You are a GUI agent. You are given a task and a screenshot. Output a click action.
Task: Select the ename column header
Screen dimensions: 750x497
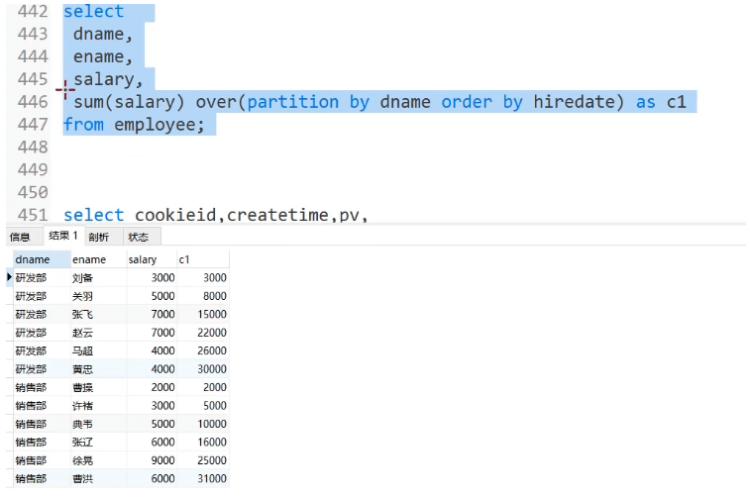pos(98,259)
